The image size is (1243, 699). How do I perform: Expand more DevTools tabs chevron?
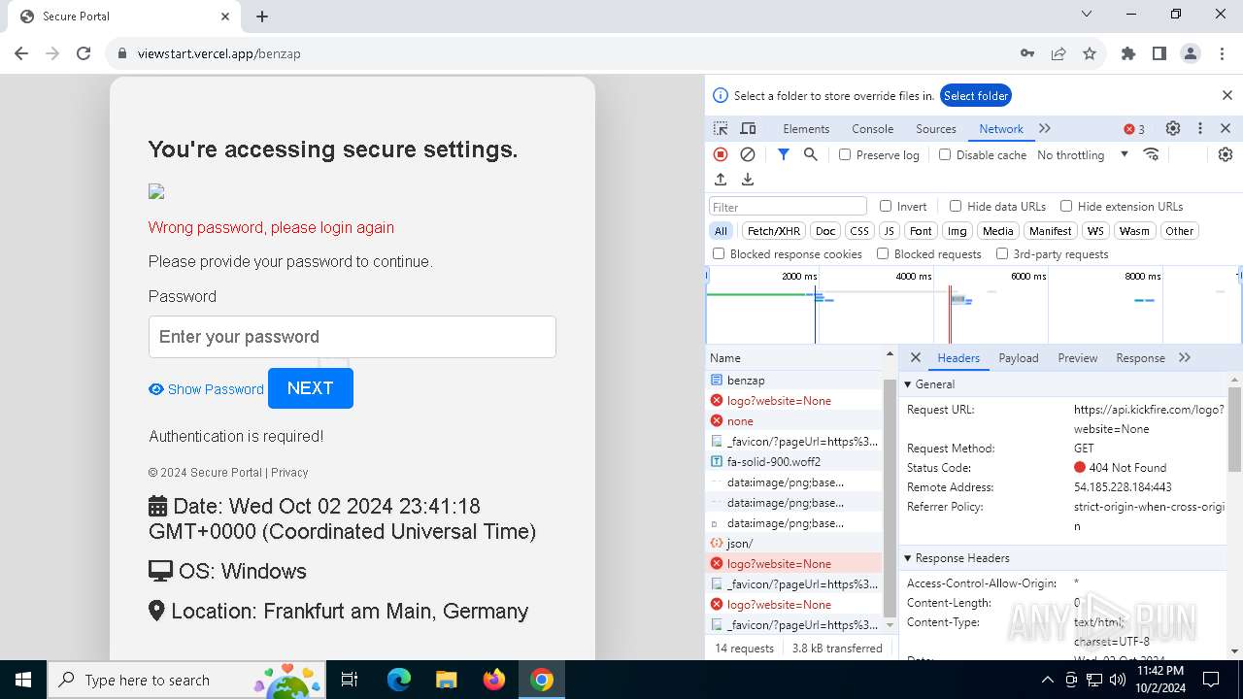click(x=1045, y=128)
